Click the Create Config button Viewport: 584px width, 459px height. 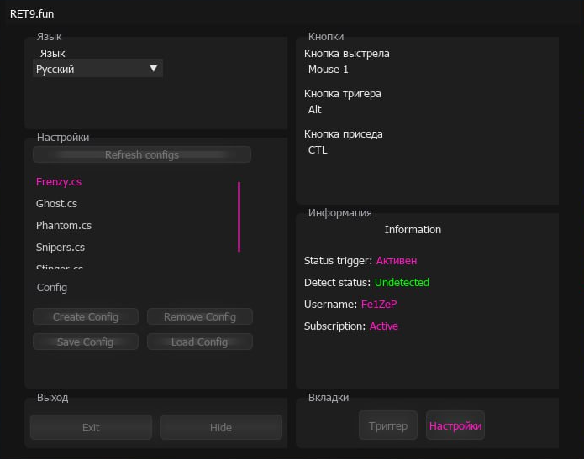86,316
